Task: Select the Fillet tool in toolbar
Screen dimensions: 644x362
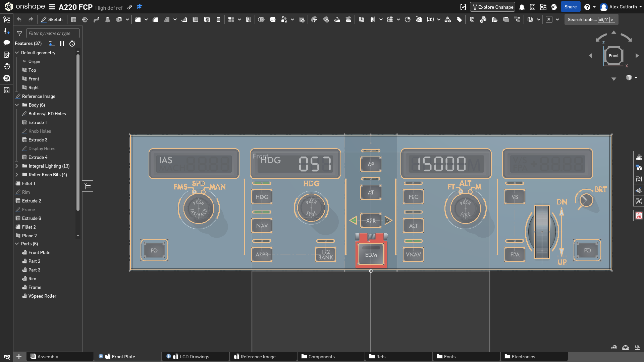Action: [138, 20]
